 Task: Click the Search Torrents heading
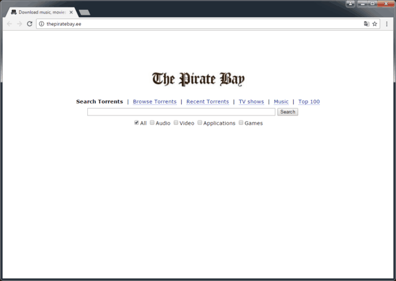pos(100,101)
